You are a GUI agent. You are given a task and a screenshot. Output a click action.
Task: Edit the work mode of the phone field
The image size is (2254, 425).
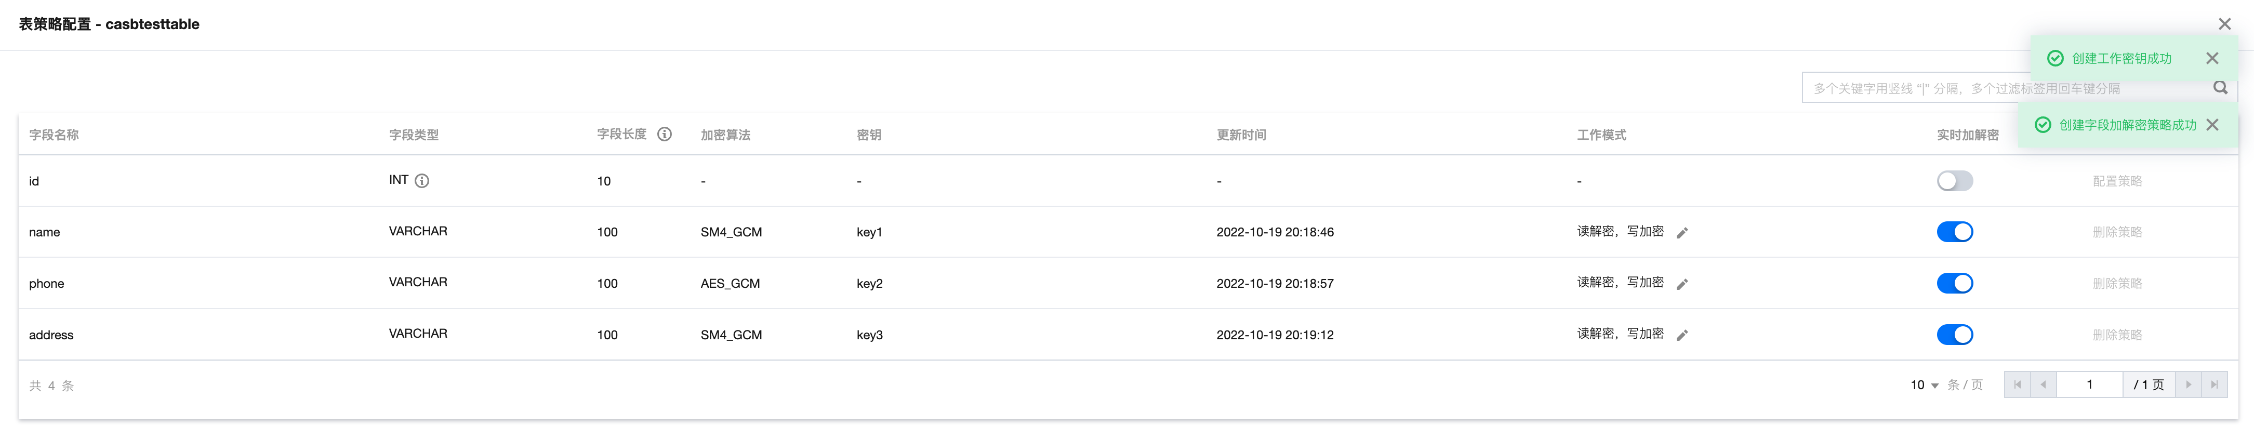click(1682, 283)
